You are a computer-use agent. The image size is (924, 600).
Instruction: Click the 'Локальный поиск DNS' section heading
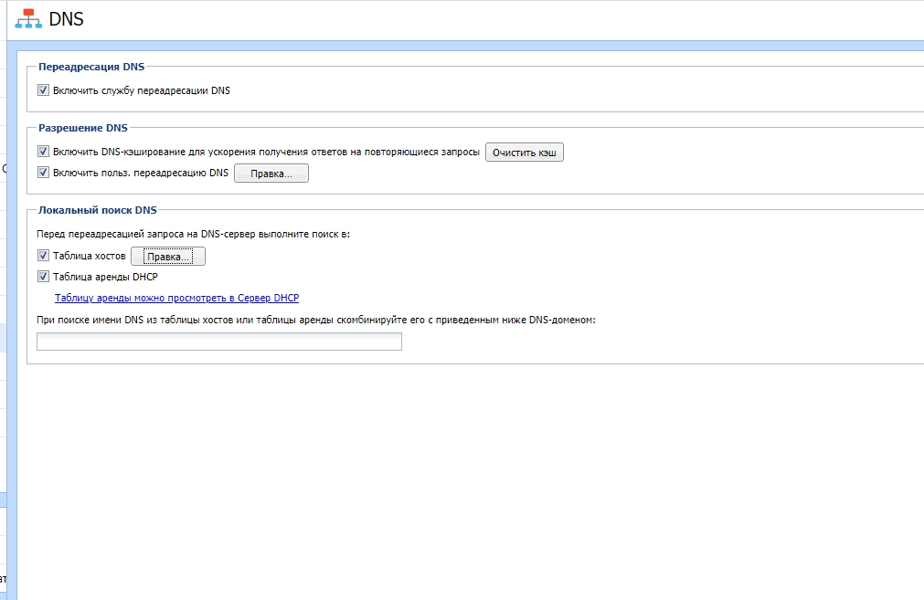[98, 210]
